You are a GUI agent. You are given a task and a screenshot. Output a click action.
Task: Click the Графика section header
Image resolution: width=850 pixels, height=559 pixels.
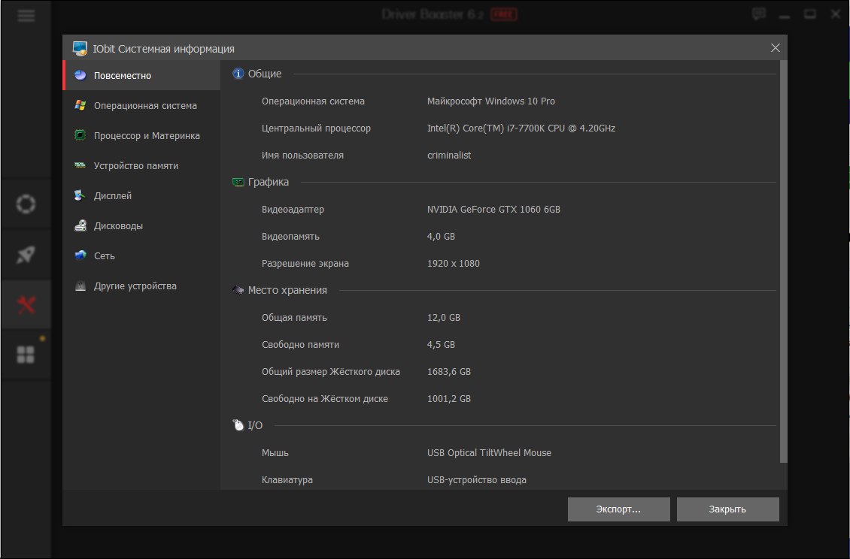click(x=269, y=182)
